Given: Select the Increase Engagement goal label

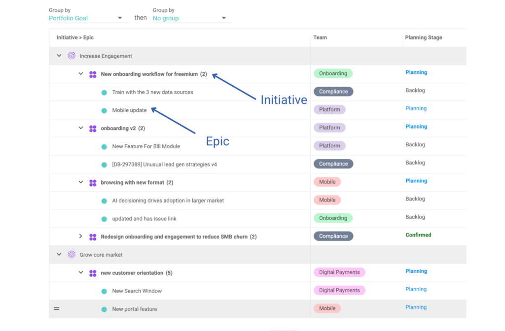Looking at the screenshot, I should click(x=106, y=56).
